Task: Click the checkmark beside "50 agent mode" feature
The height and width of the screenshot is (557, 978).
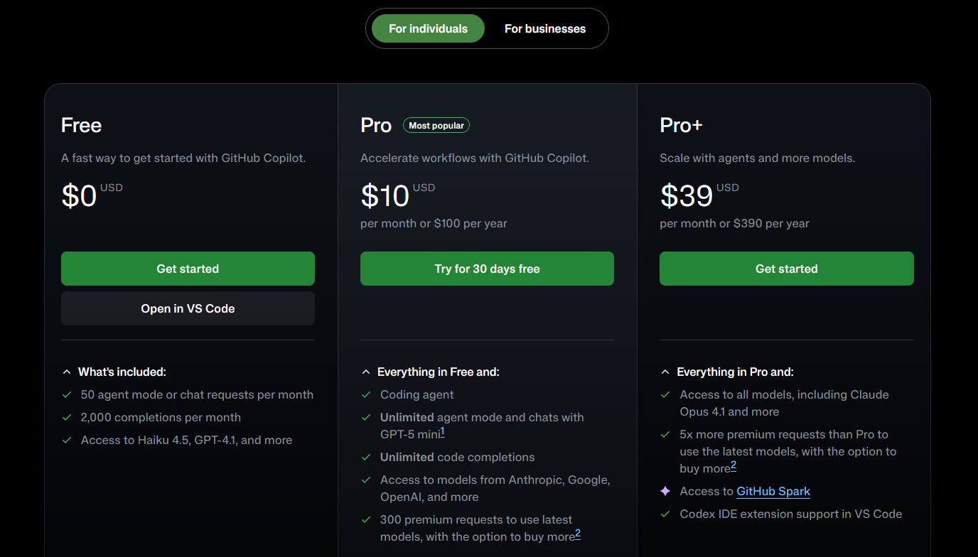Action: (67, 395)
